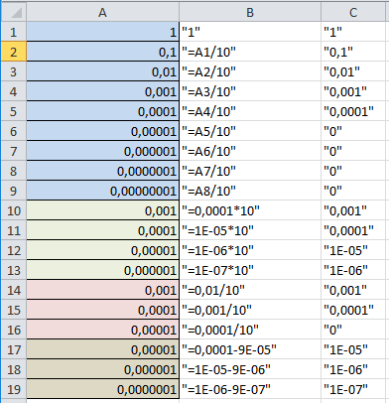Click cell with "=0,01/10" text
389x403 pixels.
(250, 290)
